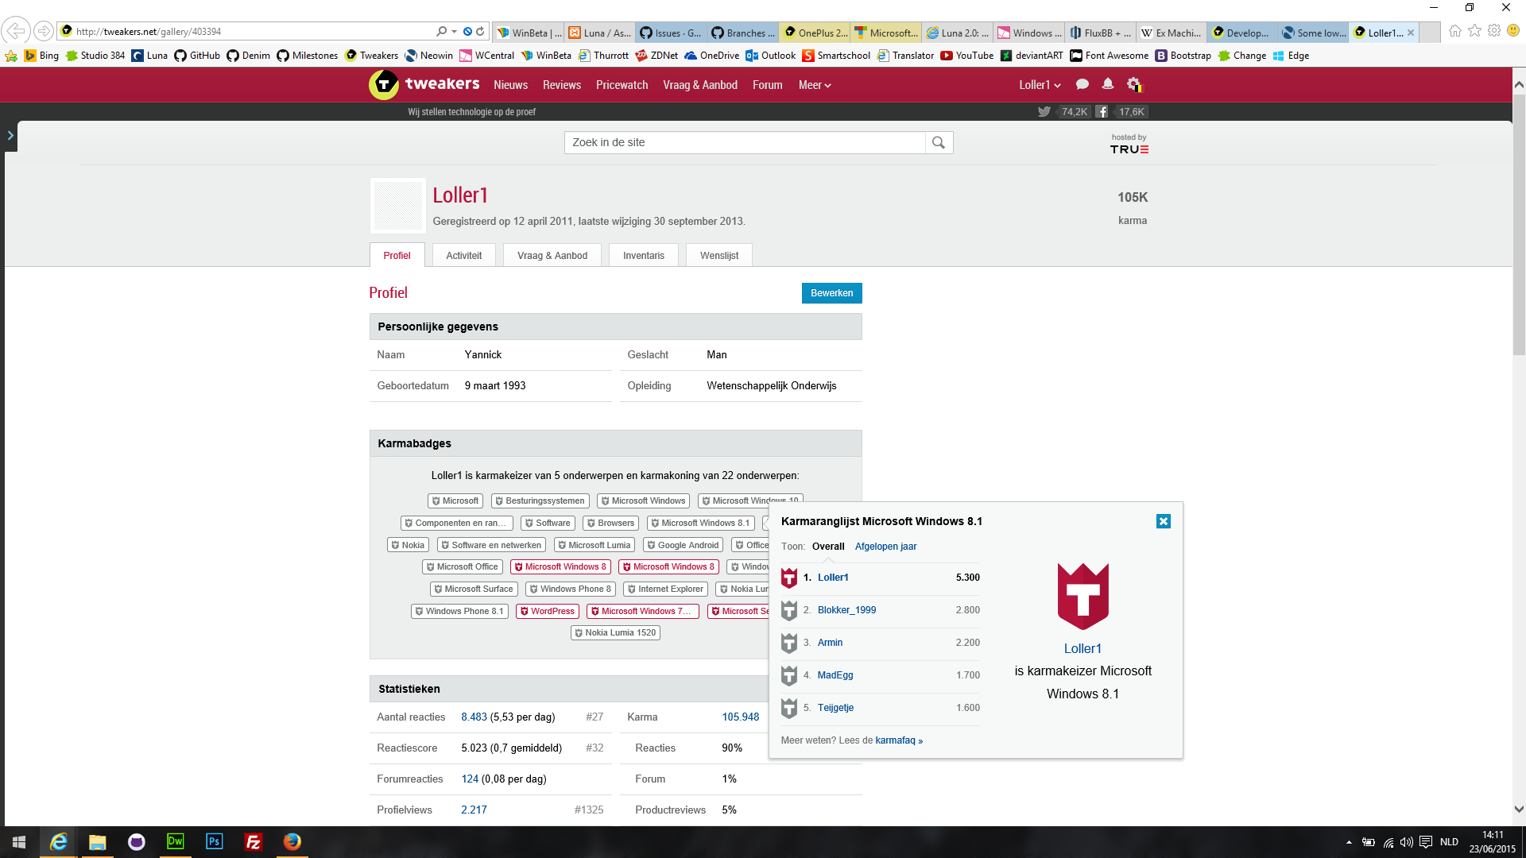The height and width of the screenshot is (858, 1526).
Task: Click the Bewerken button
Action: (x=831, y=293)
